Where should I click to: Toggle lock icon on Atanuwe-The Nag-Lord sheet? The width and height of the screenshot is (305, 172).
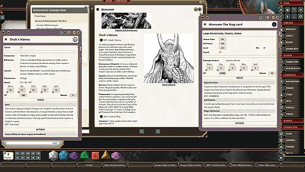coord(264,17)
